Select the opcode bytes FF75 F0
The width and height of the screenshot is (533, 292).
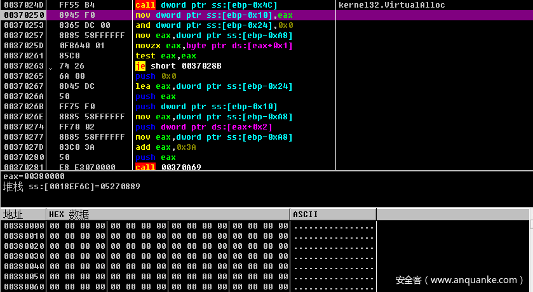[x=77, y=107]
